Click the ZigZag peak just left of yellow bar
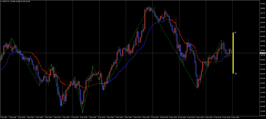Image resolution: width=266 pixels, height=119 pixels. pos(222,40)
